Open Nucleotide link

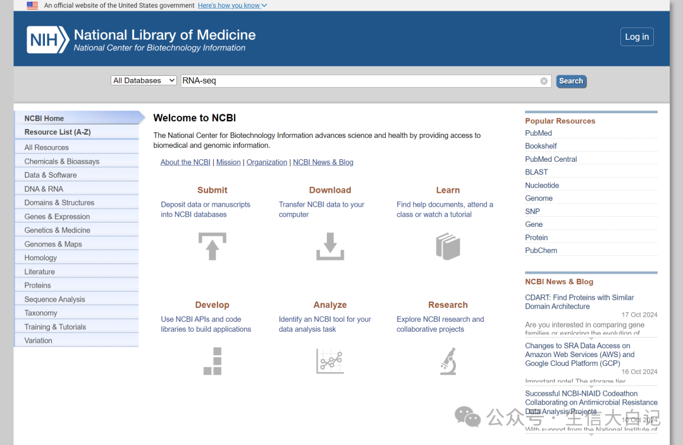542,185
